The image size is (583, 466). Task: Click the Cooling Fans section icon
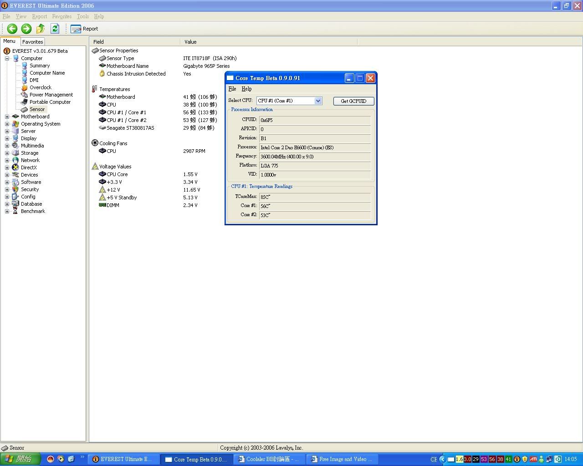tap(95, 143)
